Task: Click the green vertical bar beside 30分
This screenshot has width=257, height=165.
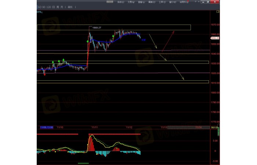Action: click(218, 130)
